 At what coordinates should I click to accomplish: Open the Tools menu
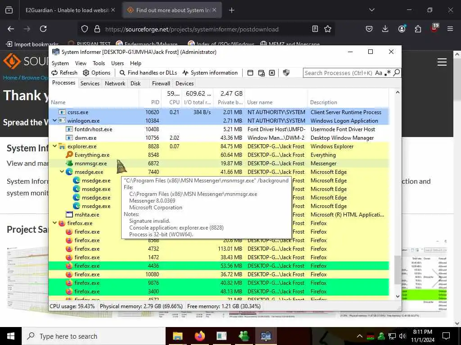(x=99, y=63)
